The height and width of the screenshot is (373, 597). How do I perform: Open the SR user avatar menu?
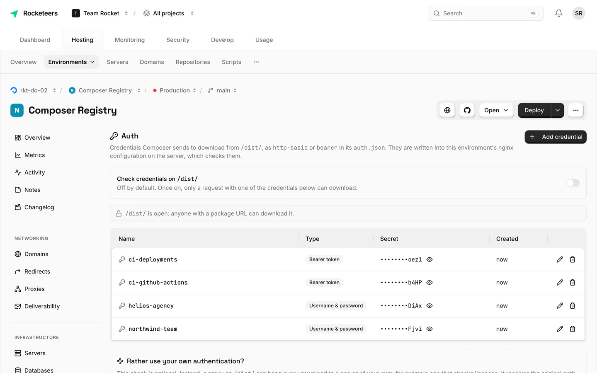579,13
